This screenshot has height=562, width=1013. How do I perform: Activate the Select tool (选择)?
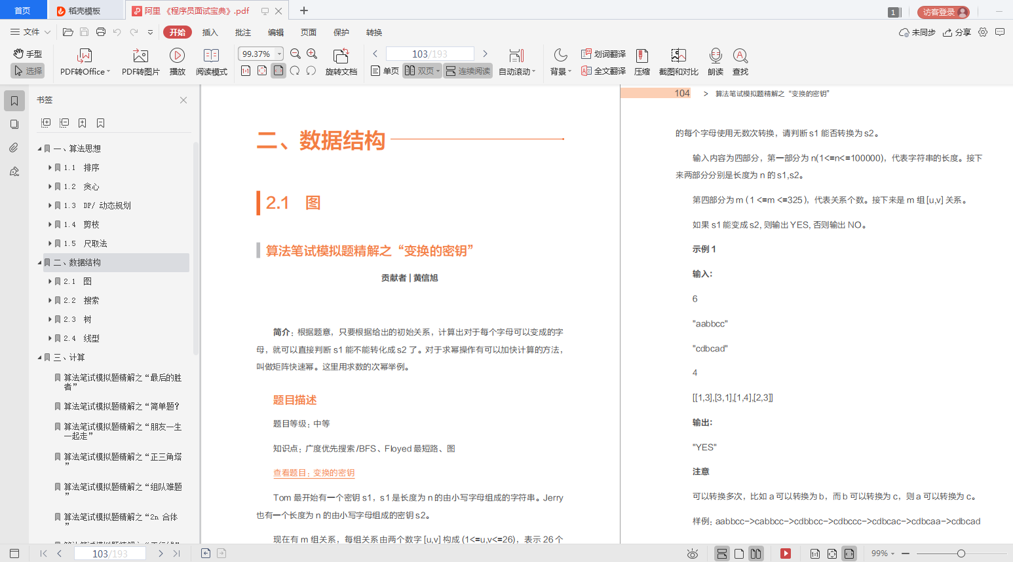click(28, 71)
